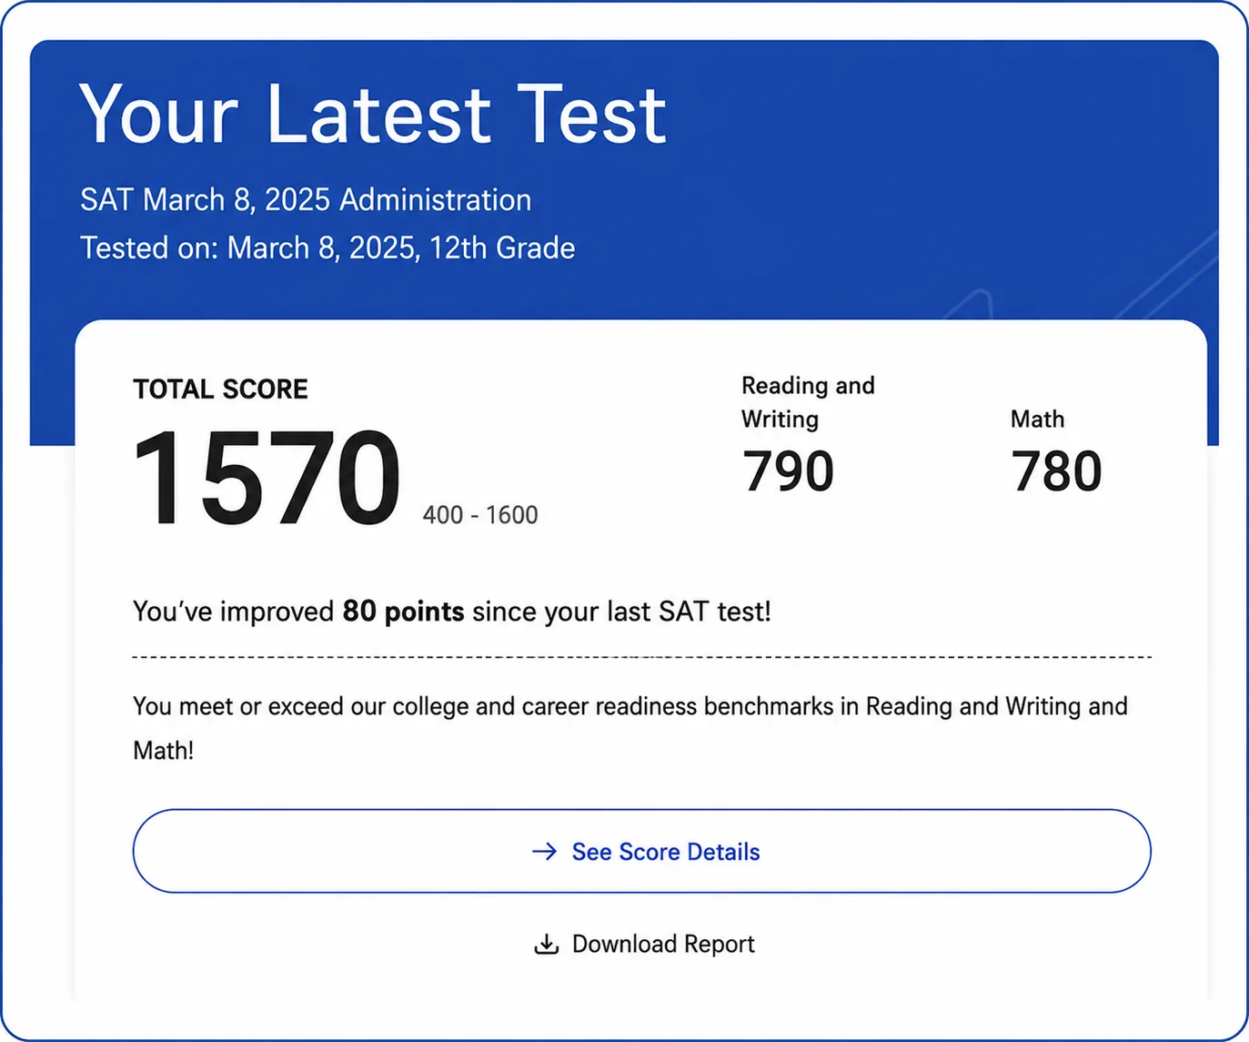Click SAT March 8, 2025 Administration text
The width and height of the screenshot is (1249, 1042).
pos(306,199)
